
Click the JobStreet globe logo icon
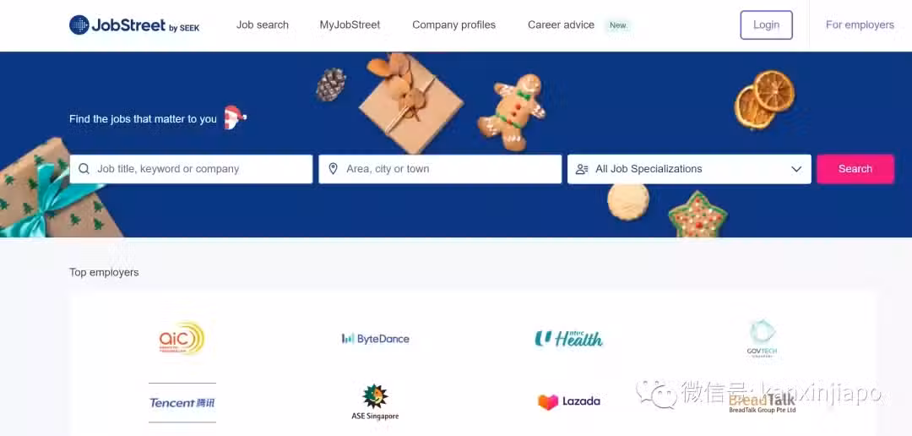(x=79, y=25)
